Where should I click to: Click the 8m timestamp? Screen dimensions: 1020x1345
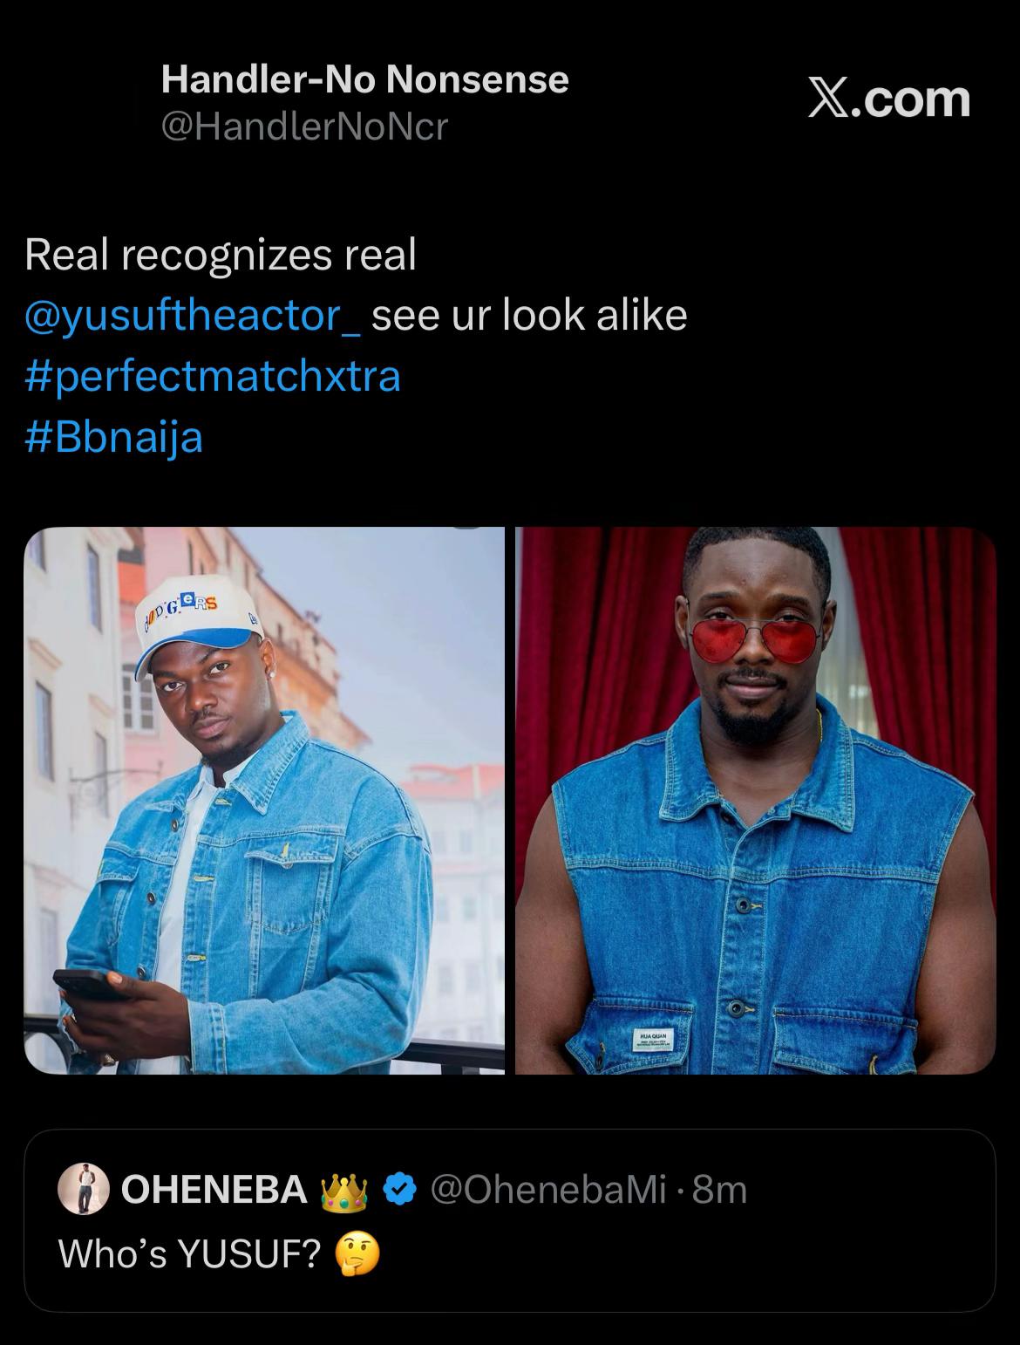720,1190
